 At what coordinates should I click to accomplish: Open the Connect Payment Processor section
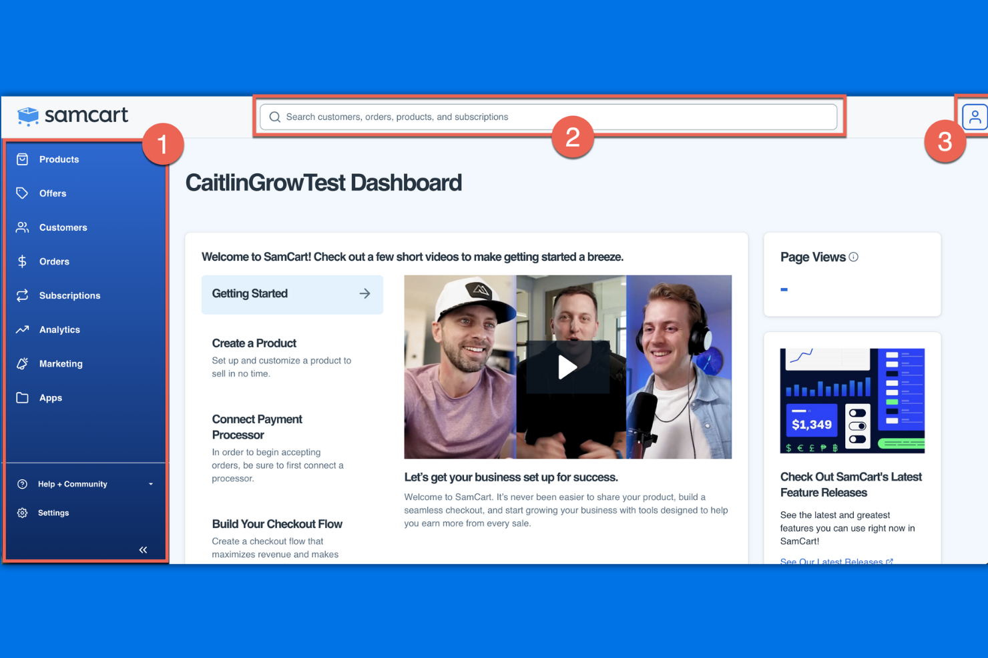(257, 427)
